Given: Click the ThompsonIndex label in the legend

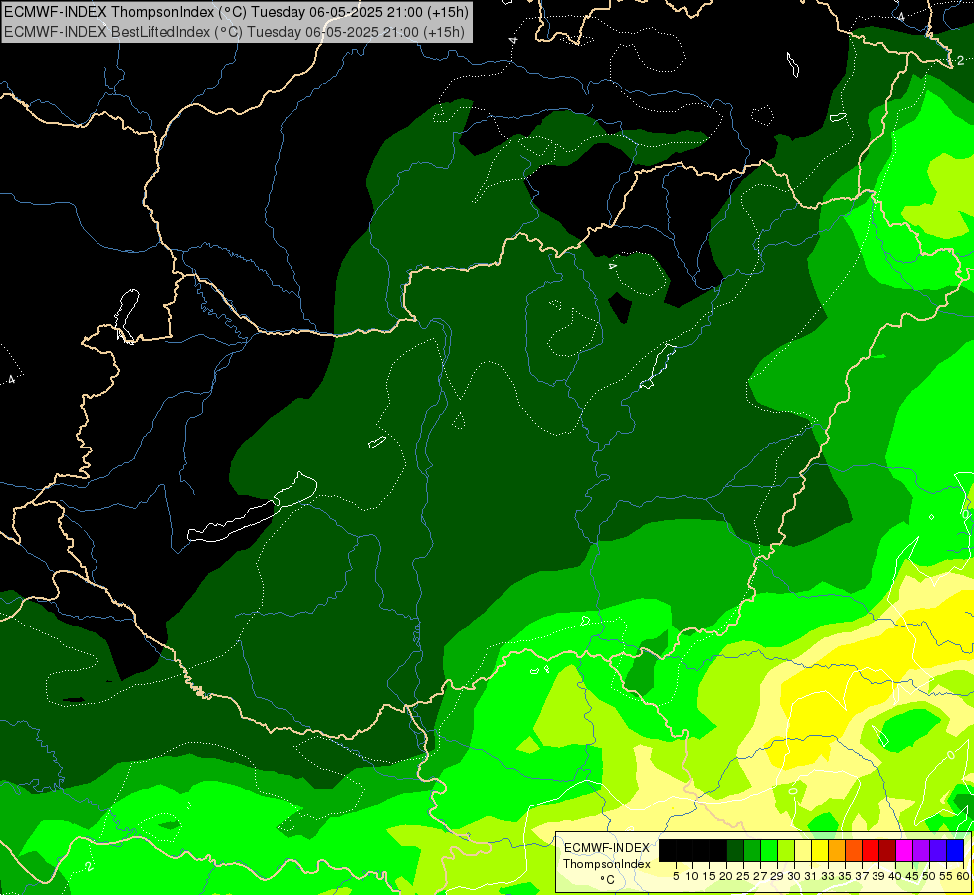Looking at the screenshot, I should tap(607, 864).
